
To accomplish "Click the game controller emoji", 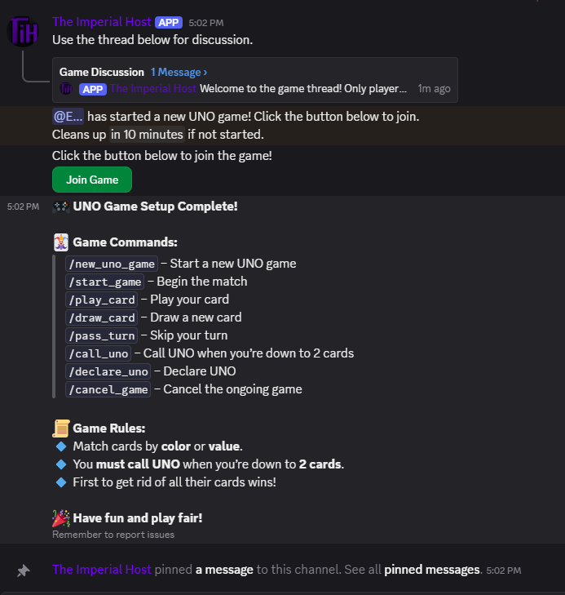I will coord(60,206).
